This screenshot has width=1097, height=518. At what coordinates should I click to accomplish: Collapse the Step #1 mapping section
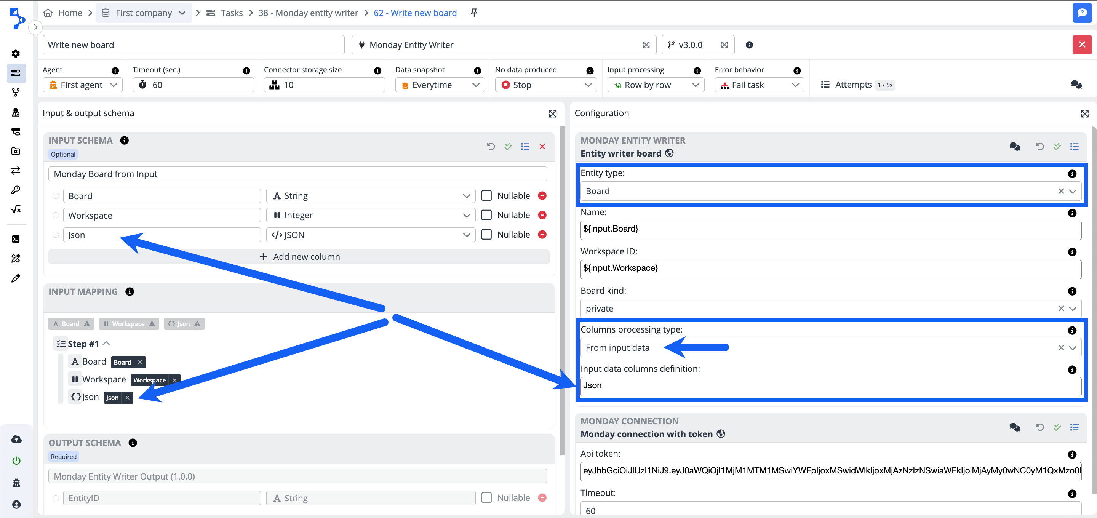click(x=107, y=343)
